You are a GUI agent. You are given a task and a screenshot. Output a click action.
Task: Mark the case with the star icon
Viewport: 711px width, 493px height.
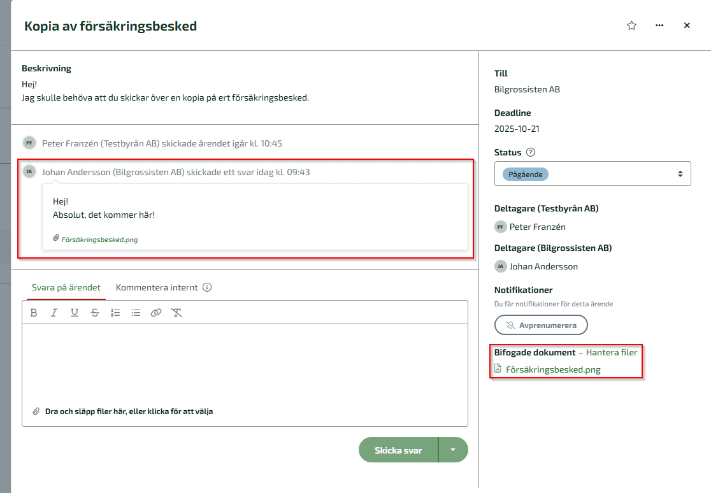(631, 25)
